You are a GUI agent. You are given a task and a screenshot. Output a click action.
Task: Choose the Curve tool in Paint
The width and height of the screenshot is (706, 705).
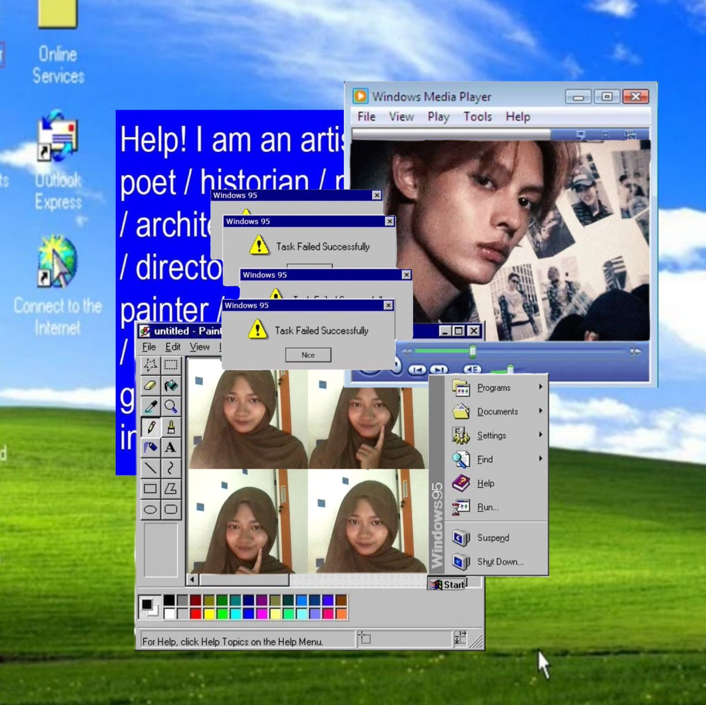(171, 468)
